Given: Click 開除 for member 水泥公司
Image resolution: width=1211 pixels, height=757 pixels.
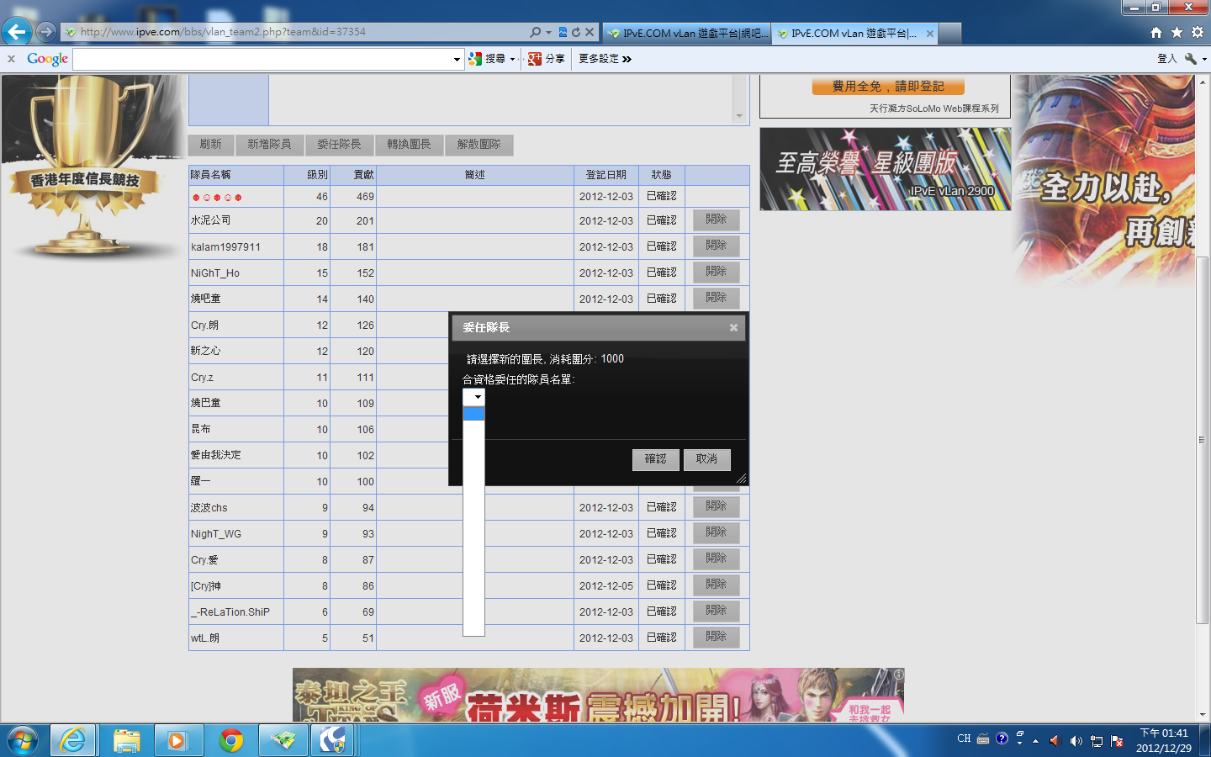Looking at the screenshot, I should coord(717,220).
